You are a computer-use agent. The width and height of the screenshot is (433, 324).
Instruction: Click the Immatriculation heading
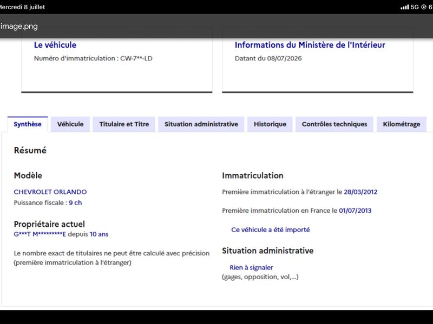point(253,175)
